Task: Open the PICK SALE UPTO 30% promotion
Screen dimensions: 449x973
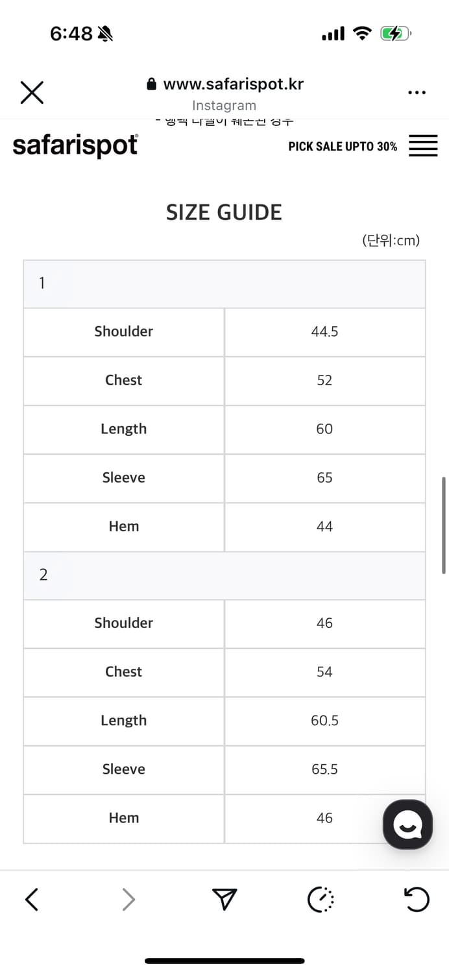Action: pos(343,147)
